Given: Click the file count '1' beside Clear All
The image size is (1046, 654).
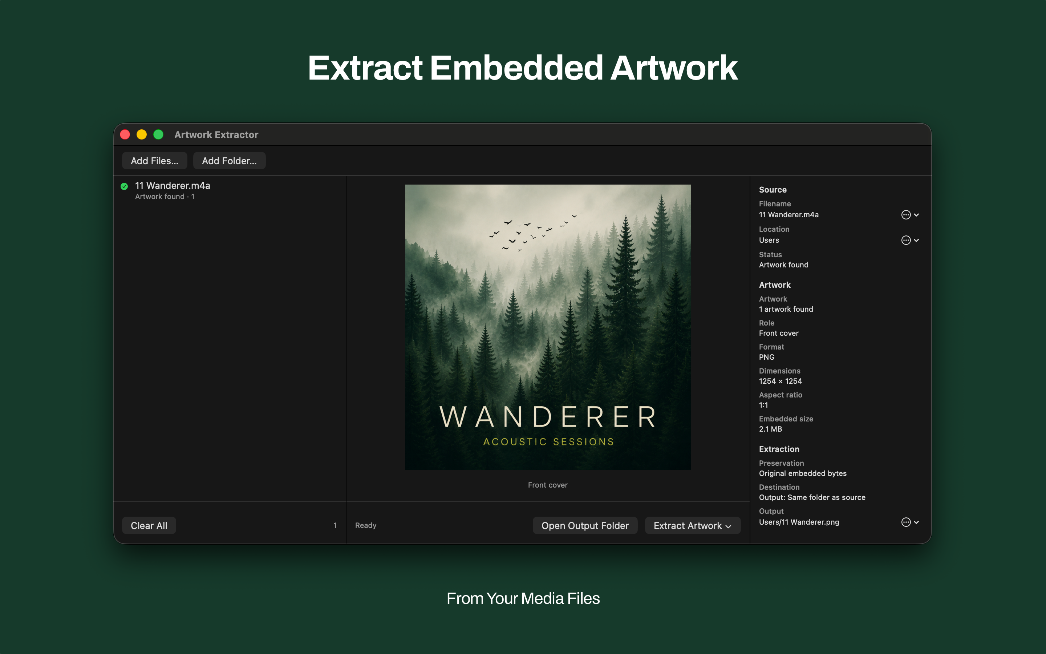Looking at the screenshot, I should [x=335, y=525].
